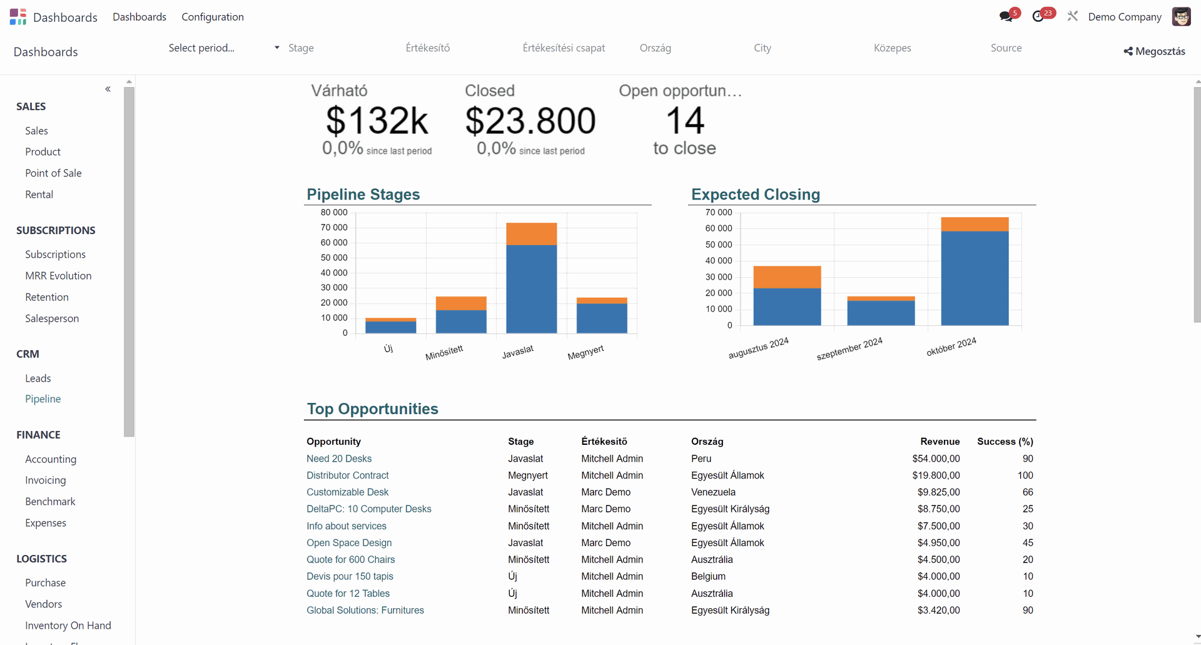Screen dimensions: 1201x645
Task: Click the debug tools wrench icon
Action: (1073, 17)
